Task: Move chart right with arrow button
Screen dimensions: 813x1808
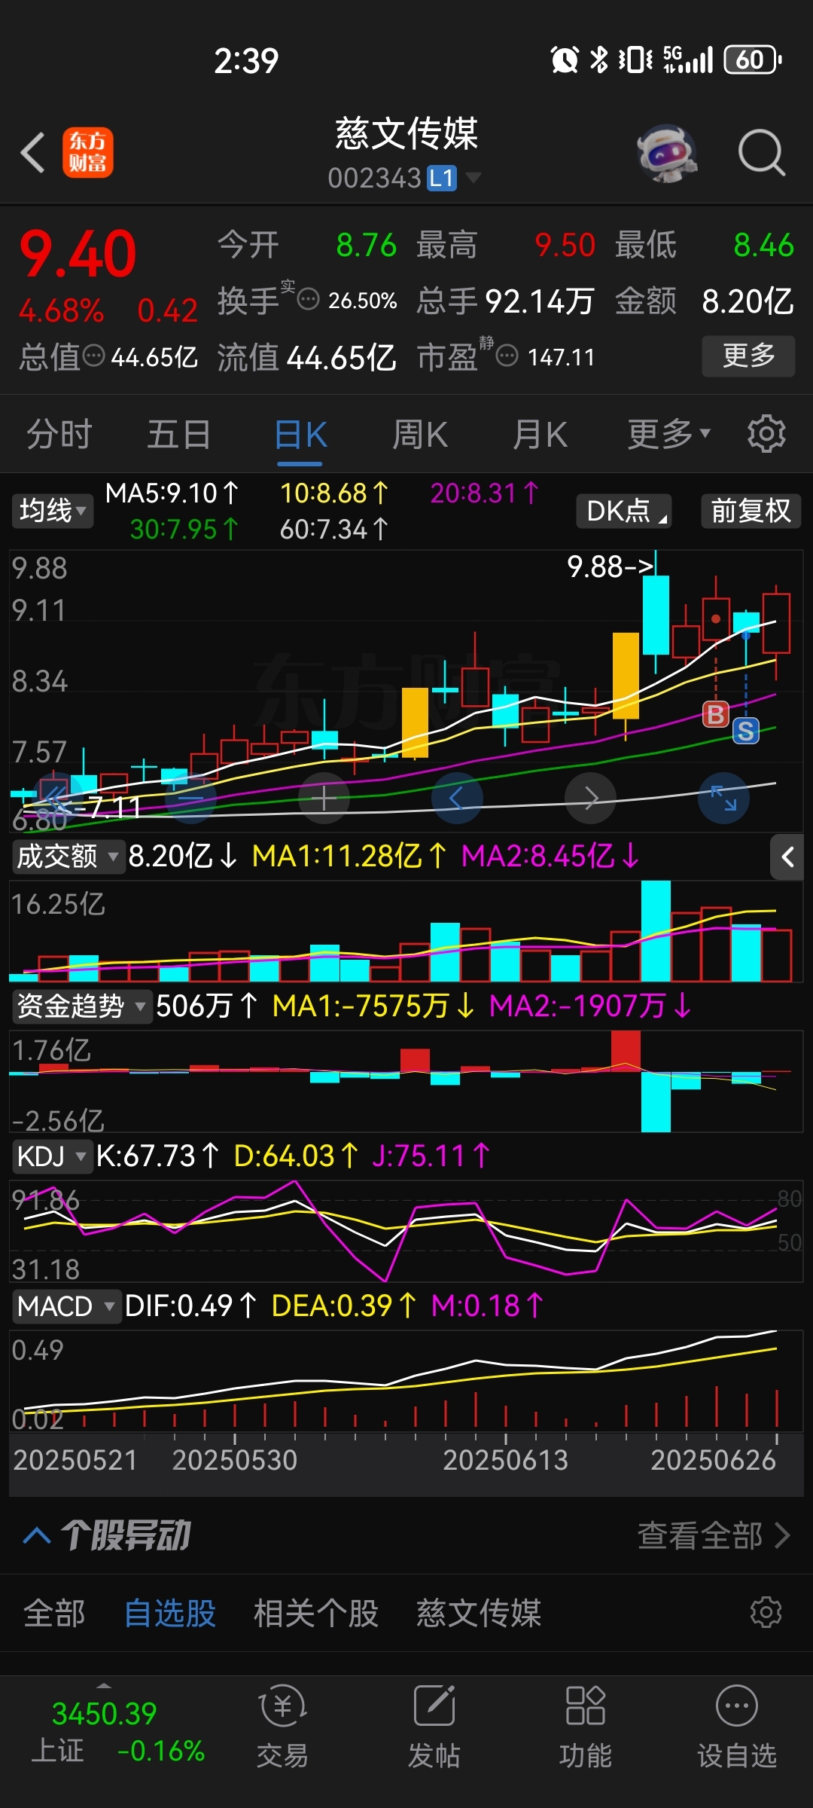Action: [x=590, y=798]
